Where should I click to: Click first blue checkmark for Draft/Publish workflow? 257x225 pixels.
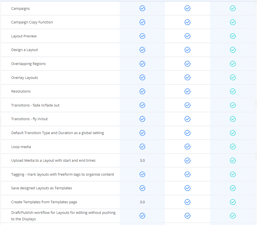[142, 216]
